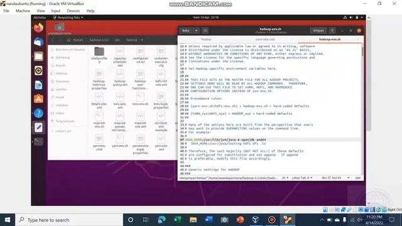Go to the etc folder in the path bar

pyautogui.click(x=117, y=40)
